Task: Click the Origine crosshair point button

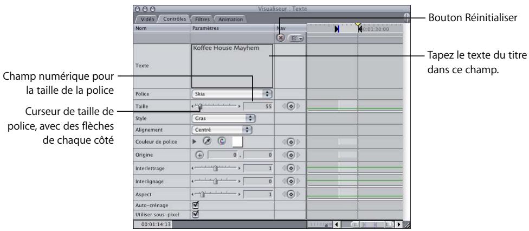Action: point(199,155)
